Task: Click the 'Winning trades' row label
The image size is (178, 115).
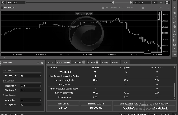Action: pyautogui.click(x=64, y=72)
